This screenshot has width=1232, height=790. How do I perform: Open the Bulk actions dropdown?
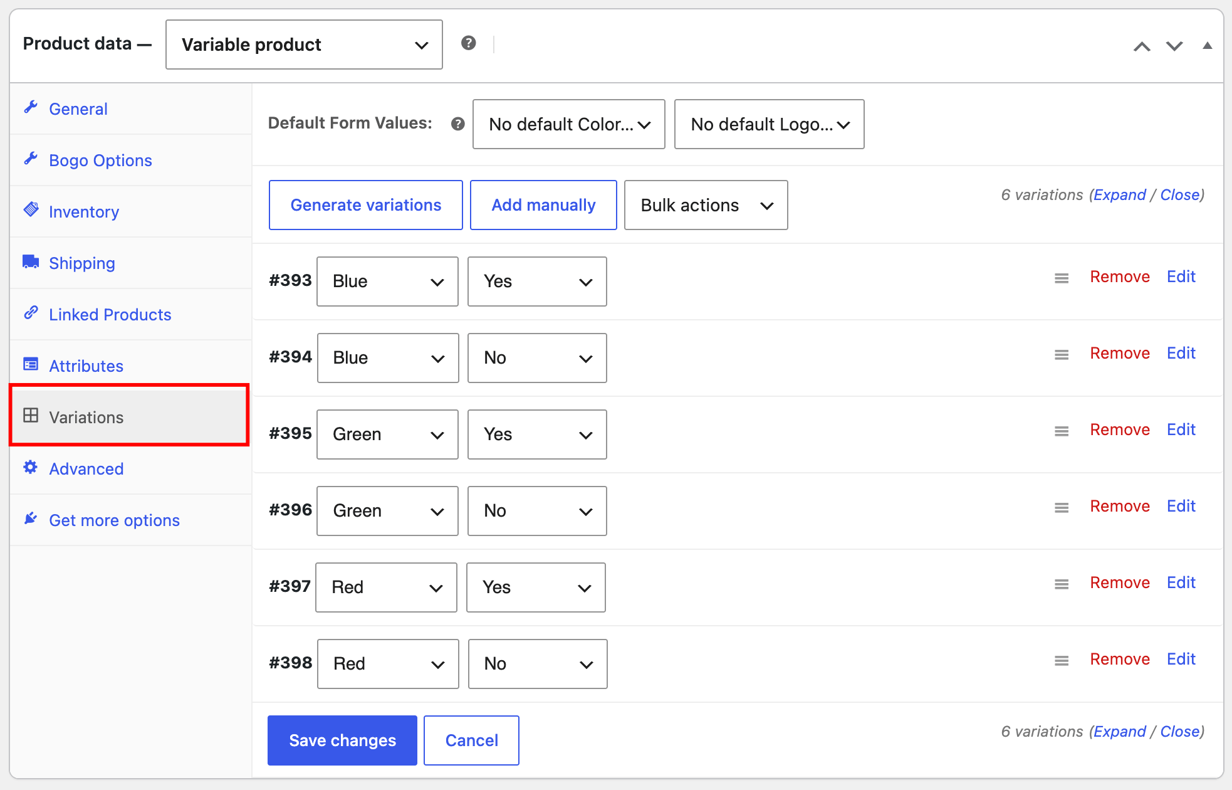point(706,205)
